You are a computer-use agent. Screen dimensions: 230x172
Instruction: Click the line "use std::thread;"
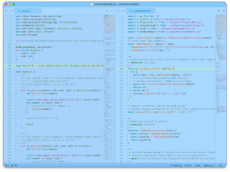point(26,35)
